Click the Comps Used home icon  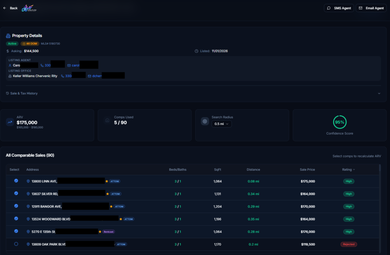pyautogui.click(x=107, y=121)
